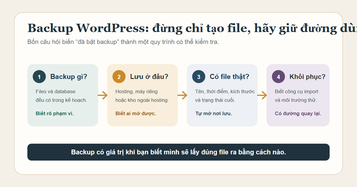Click the arrow after the Backup gì card
The width and height of the screenshot is (357, 187).
[103, 95]
